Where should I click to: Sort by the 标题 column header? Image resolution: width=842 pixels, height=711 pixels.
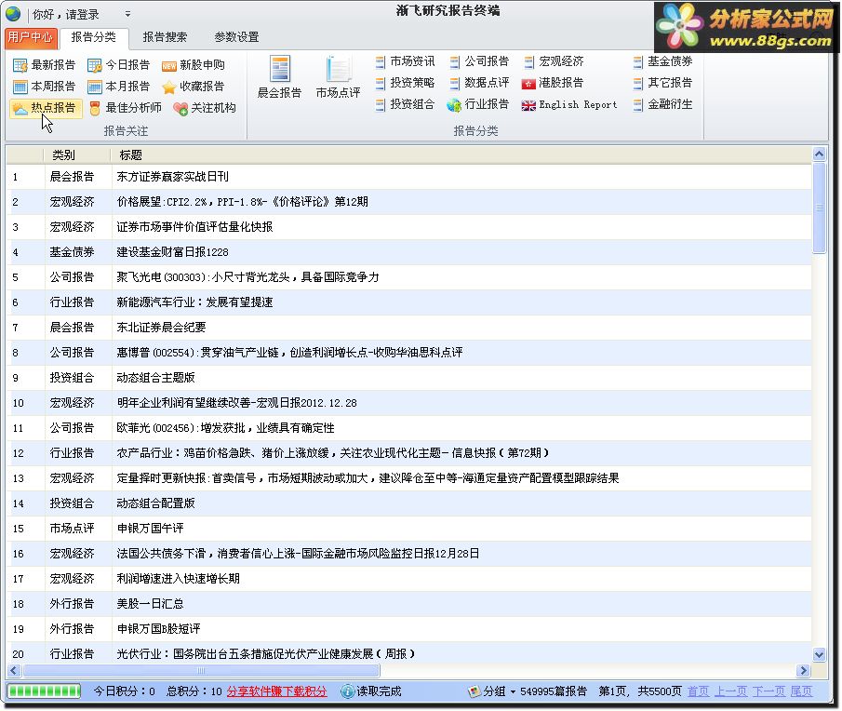461,155
